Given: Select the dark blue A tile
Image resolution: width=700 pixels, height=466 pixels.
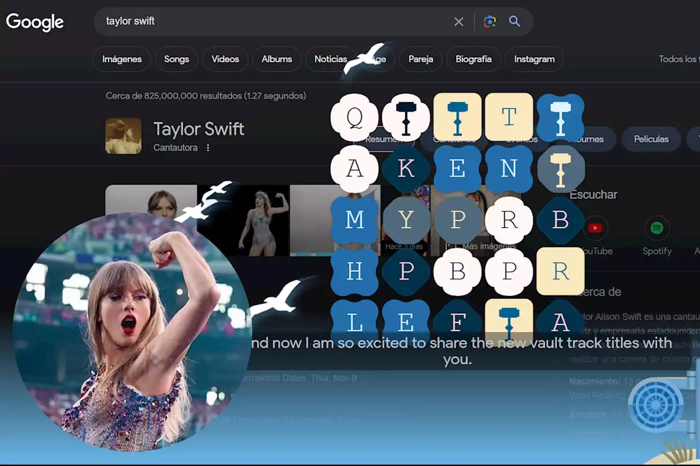Looking at the screenshot, I should (561, 323).
